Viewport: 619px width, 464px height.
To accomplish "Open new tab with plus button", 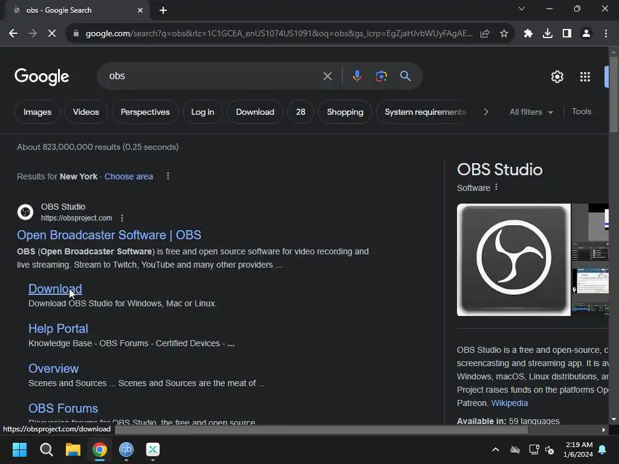I will point(163,10).
